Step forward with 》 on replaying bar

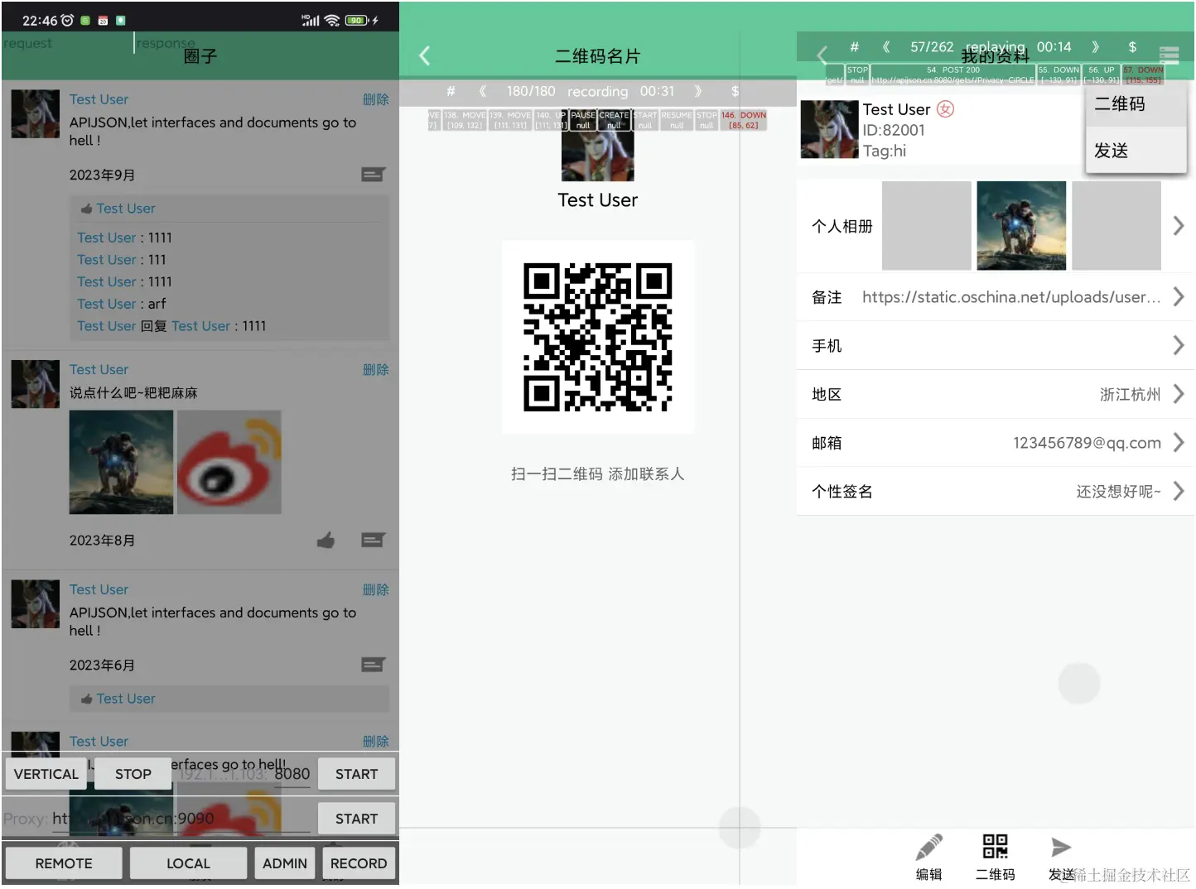[x=1096, y=47]
